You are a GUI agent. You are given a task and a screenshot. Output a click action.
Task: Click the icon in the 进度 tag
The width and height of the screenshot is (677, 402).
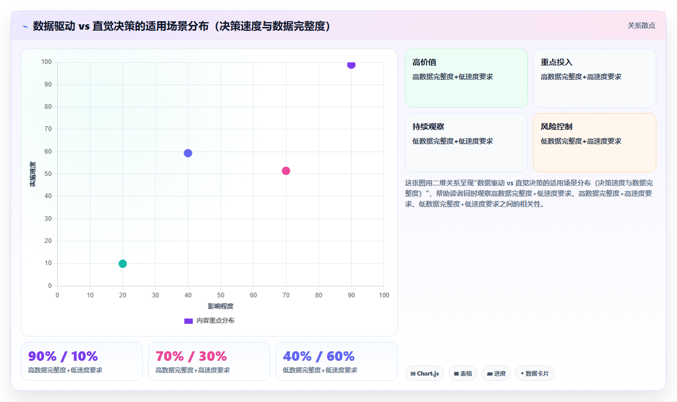[490, 374]
